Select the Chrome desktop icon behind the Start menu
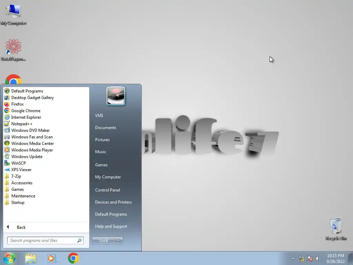The width and height of the screenshot is (353, 265). coord(13,79)
